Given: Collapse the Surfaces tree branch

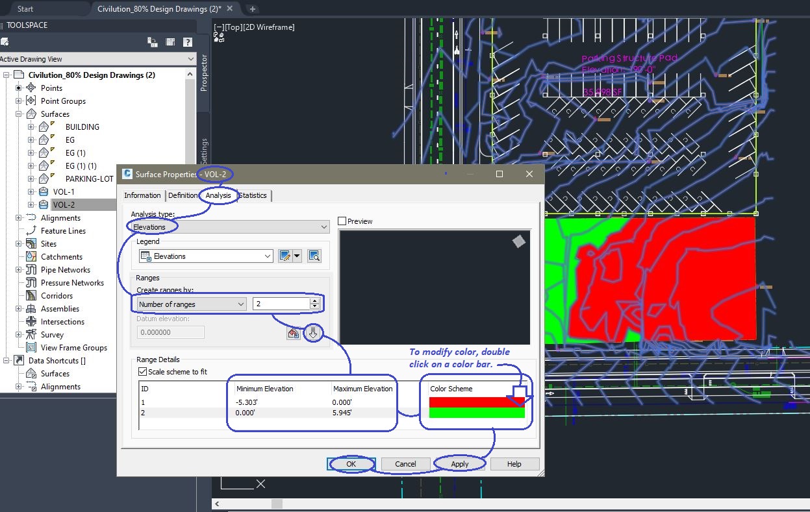Looking at the screenshot, I should [17, 114].
